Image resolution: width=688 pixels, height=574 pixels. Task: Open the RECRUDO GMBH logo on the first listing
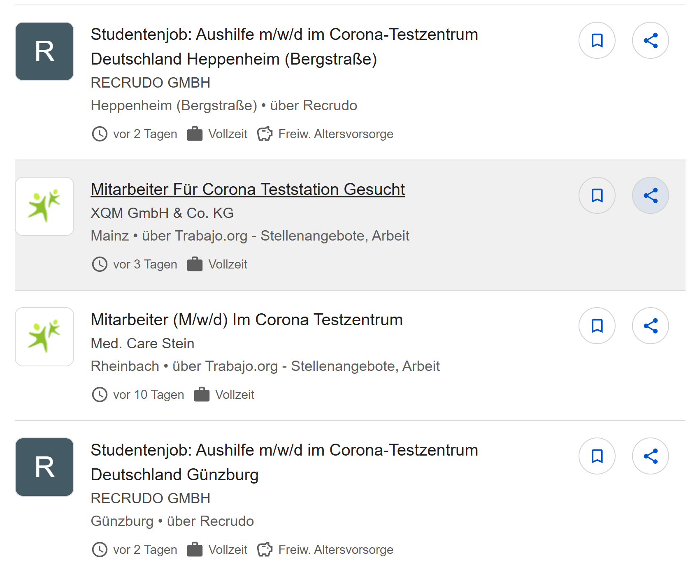point(44,51)
